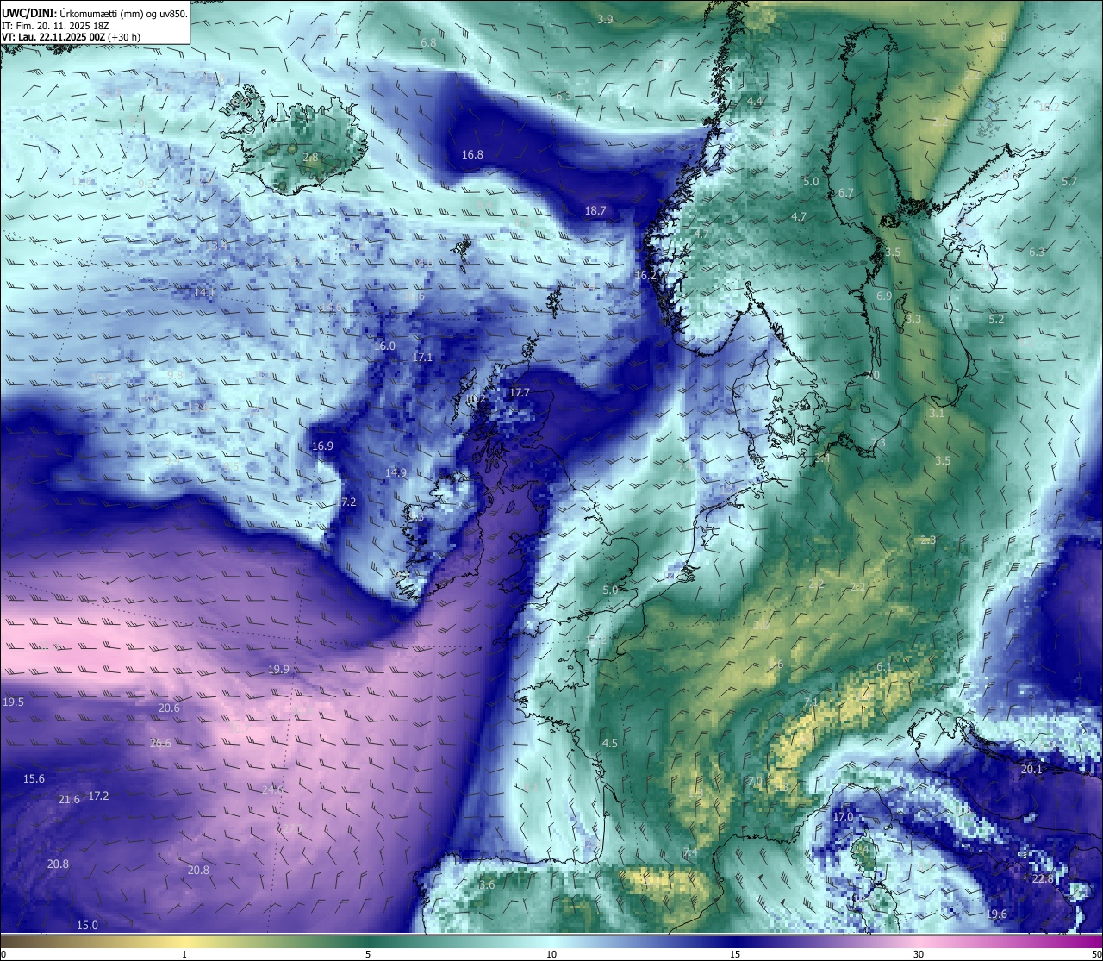Click the colorbar tick label 0
1103x961 pixels.
(x=3, y=954)
